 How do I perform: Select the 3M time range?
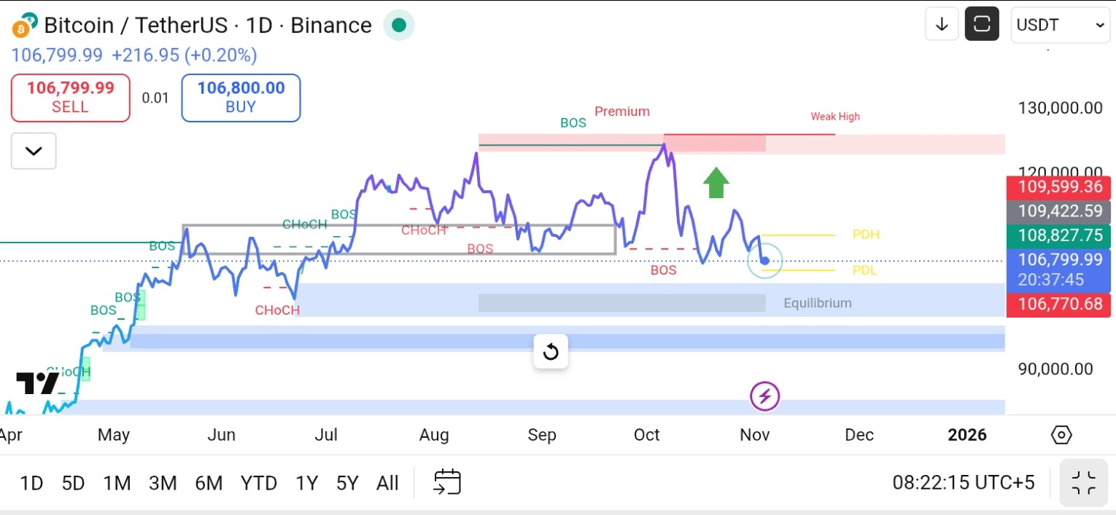point(163,483)
